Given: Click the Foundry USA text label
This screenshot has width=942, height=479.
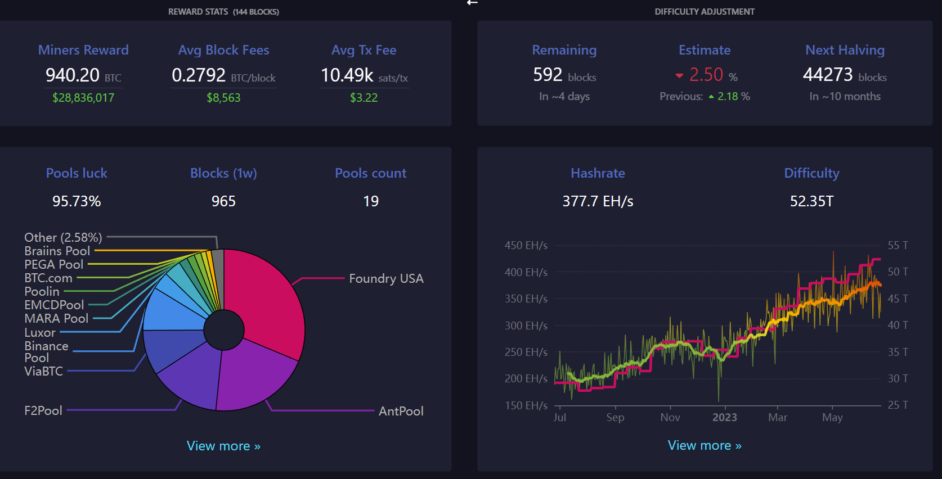Looking at the screenshot, I should tap(386, 278).
